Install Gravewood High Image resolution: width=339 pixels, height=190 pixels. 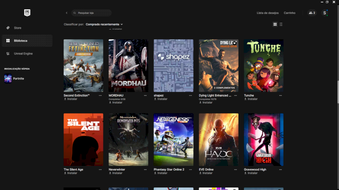(251, 173)
